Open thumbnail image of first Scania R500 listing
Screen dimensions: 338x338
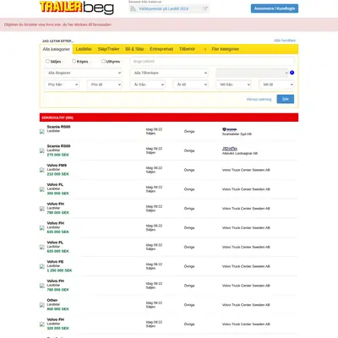click(42, 132)
